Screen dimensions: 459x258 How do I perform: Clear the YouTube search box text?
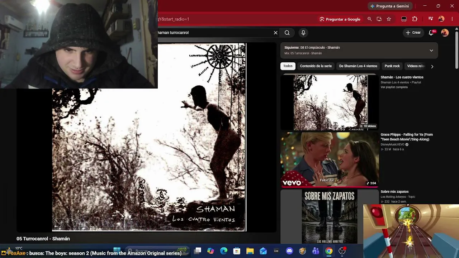pyautogui.click(x=275, y=33)
